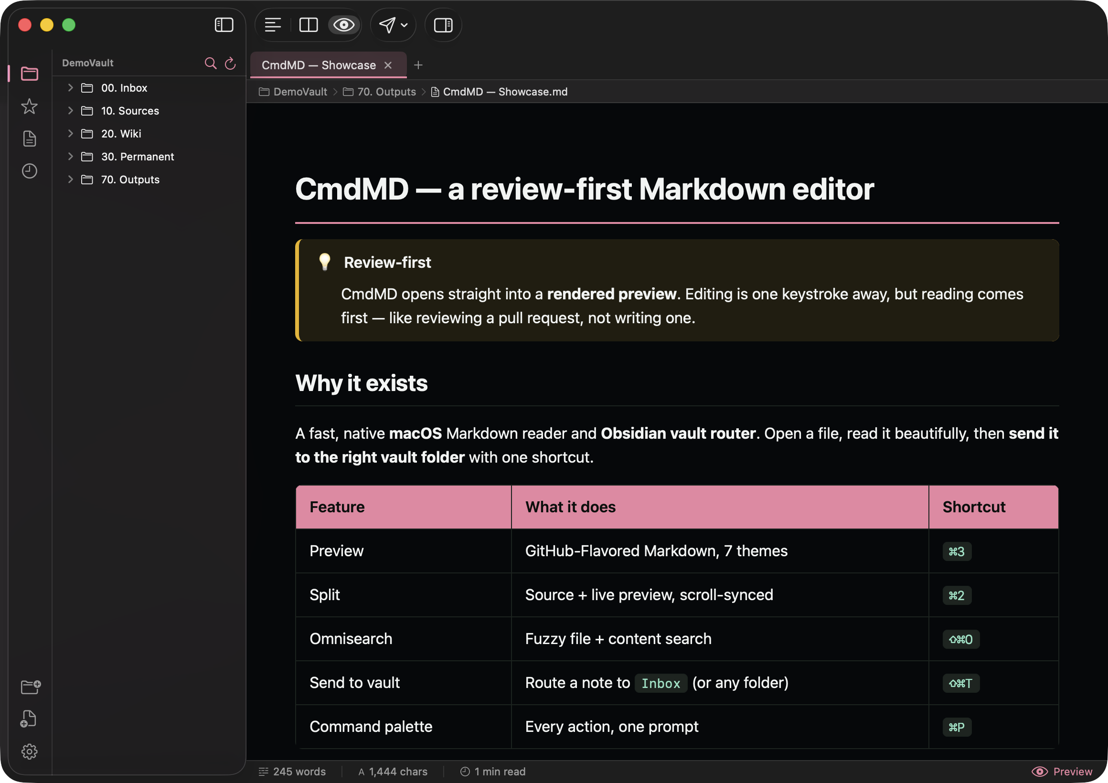Click the add folder icon in sidebar
The image size is (1108, 783).
click(x=31, y=687)
